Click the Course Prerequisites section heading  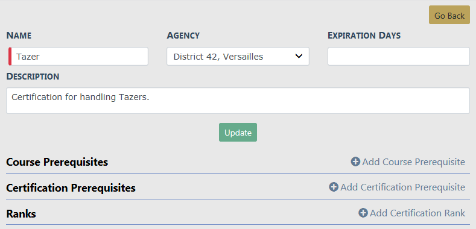(57, 162)
